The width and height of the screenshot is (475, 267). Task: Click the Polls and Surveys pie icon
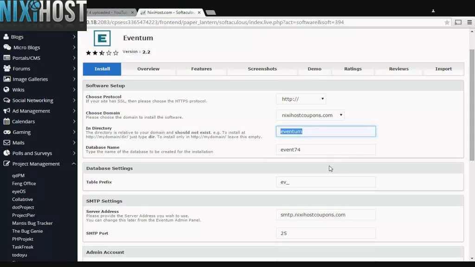[6, 153]
